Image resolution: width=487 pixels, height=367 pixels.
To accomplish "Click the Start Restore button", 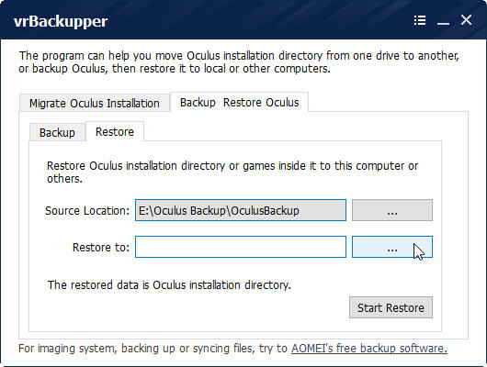I will point(391,307).
